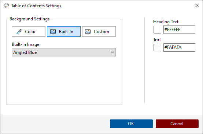Click the picture icon beside Built-In

(53, 32)
